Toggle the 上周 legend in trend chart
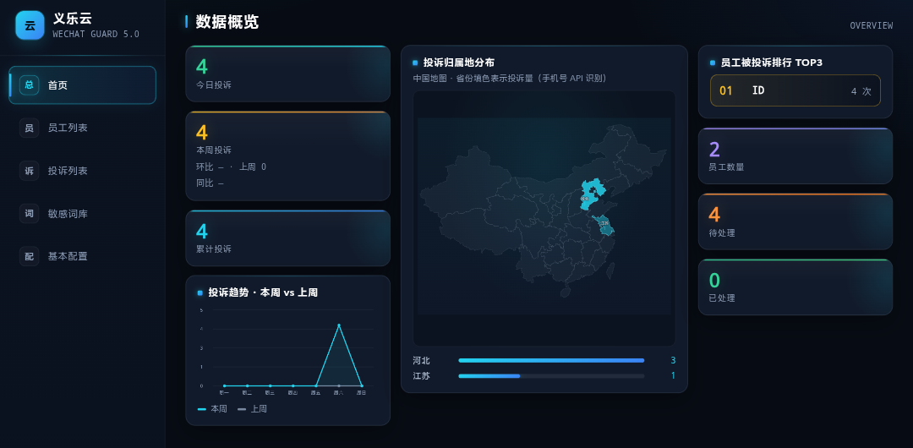Viewport: 913px width, 448px height. (x=252, y=409)
